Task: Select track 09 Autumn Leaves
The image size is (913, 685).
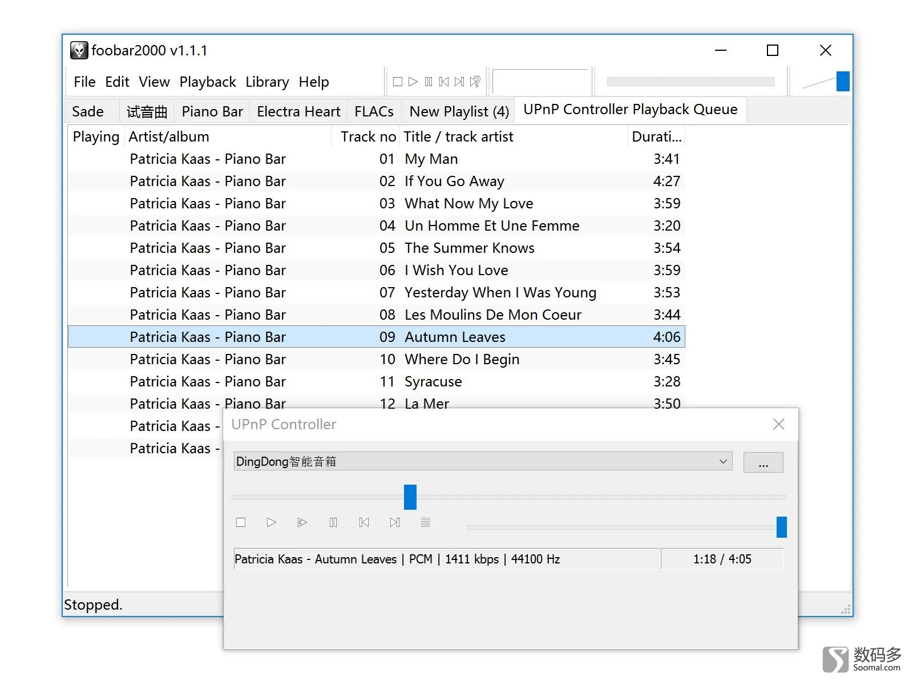Action: 377,337
